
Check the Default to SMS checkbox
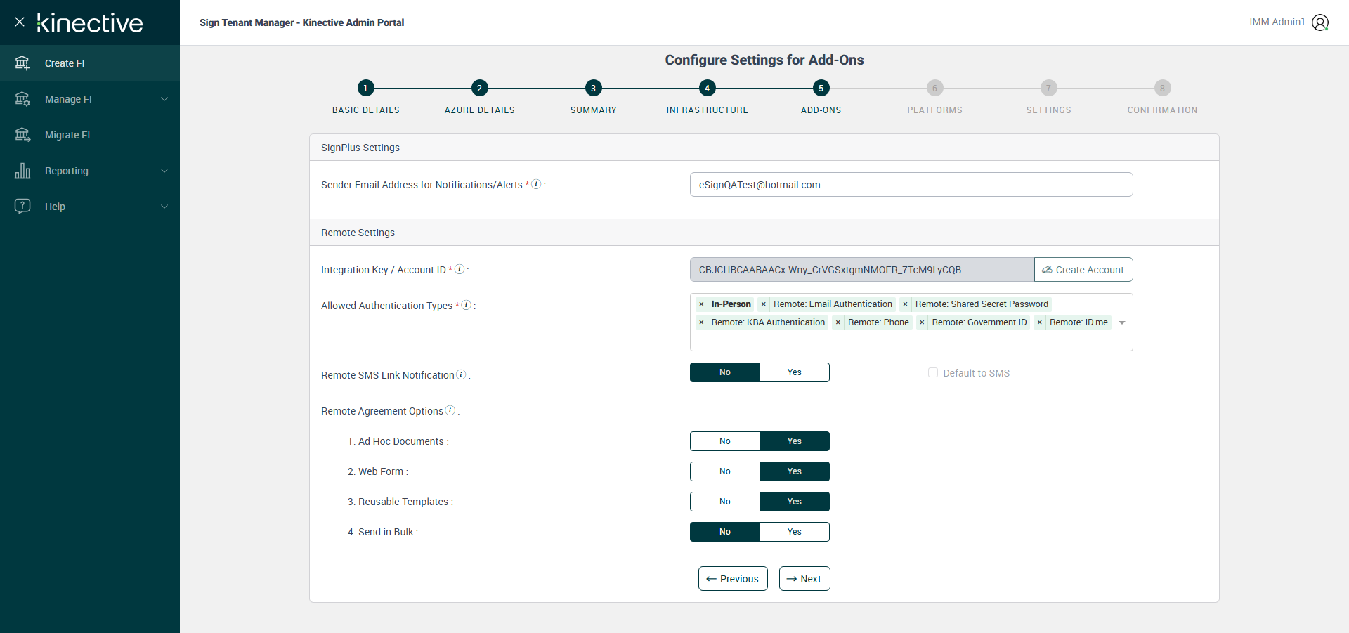(x=933, y=372)
